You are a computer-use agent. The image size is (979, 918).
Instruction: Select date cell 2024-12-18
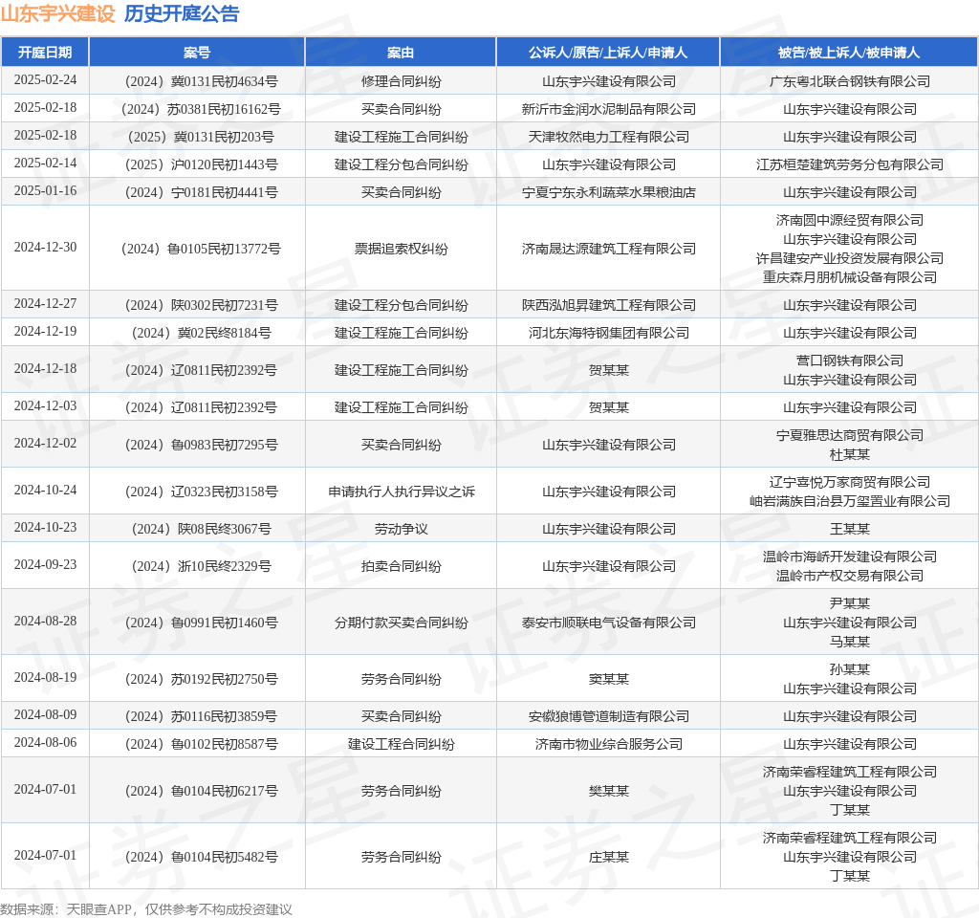point(45,369)
